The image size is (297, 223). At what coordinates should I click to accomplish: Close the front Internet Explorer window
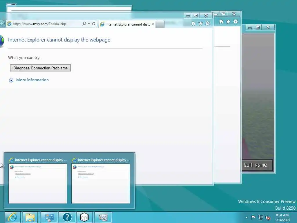[x=206, y=15]
